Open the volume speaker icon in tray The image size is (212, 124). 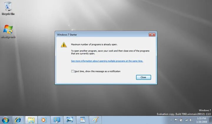(x=191, y=120)
